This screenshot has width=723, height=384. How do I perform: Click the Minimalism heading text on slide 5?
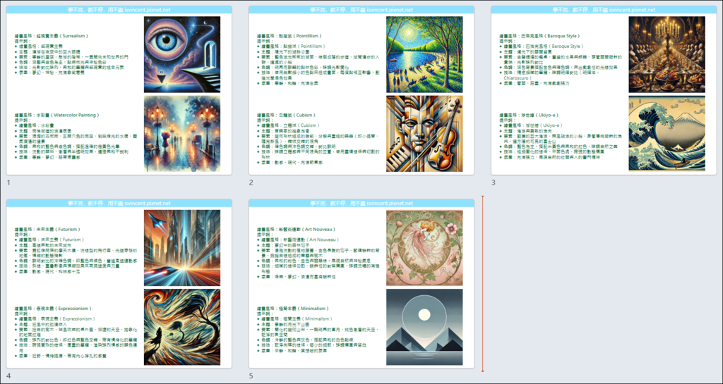click(292, 308)
